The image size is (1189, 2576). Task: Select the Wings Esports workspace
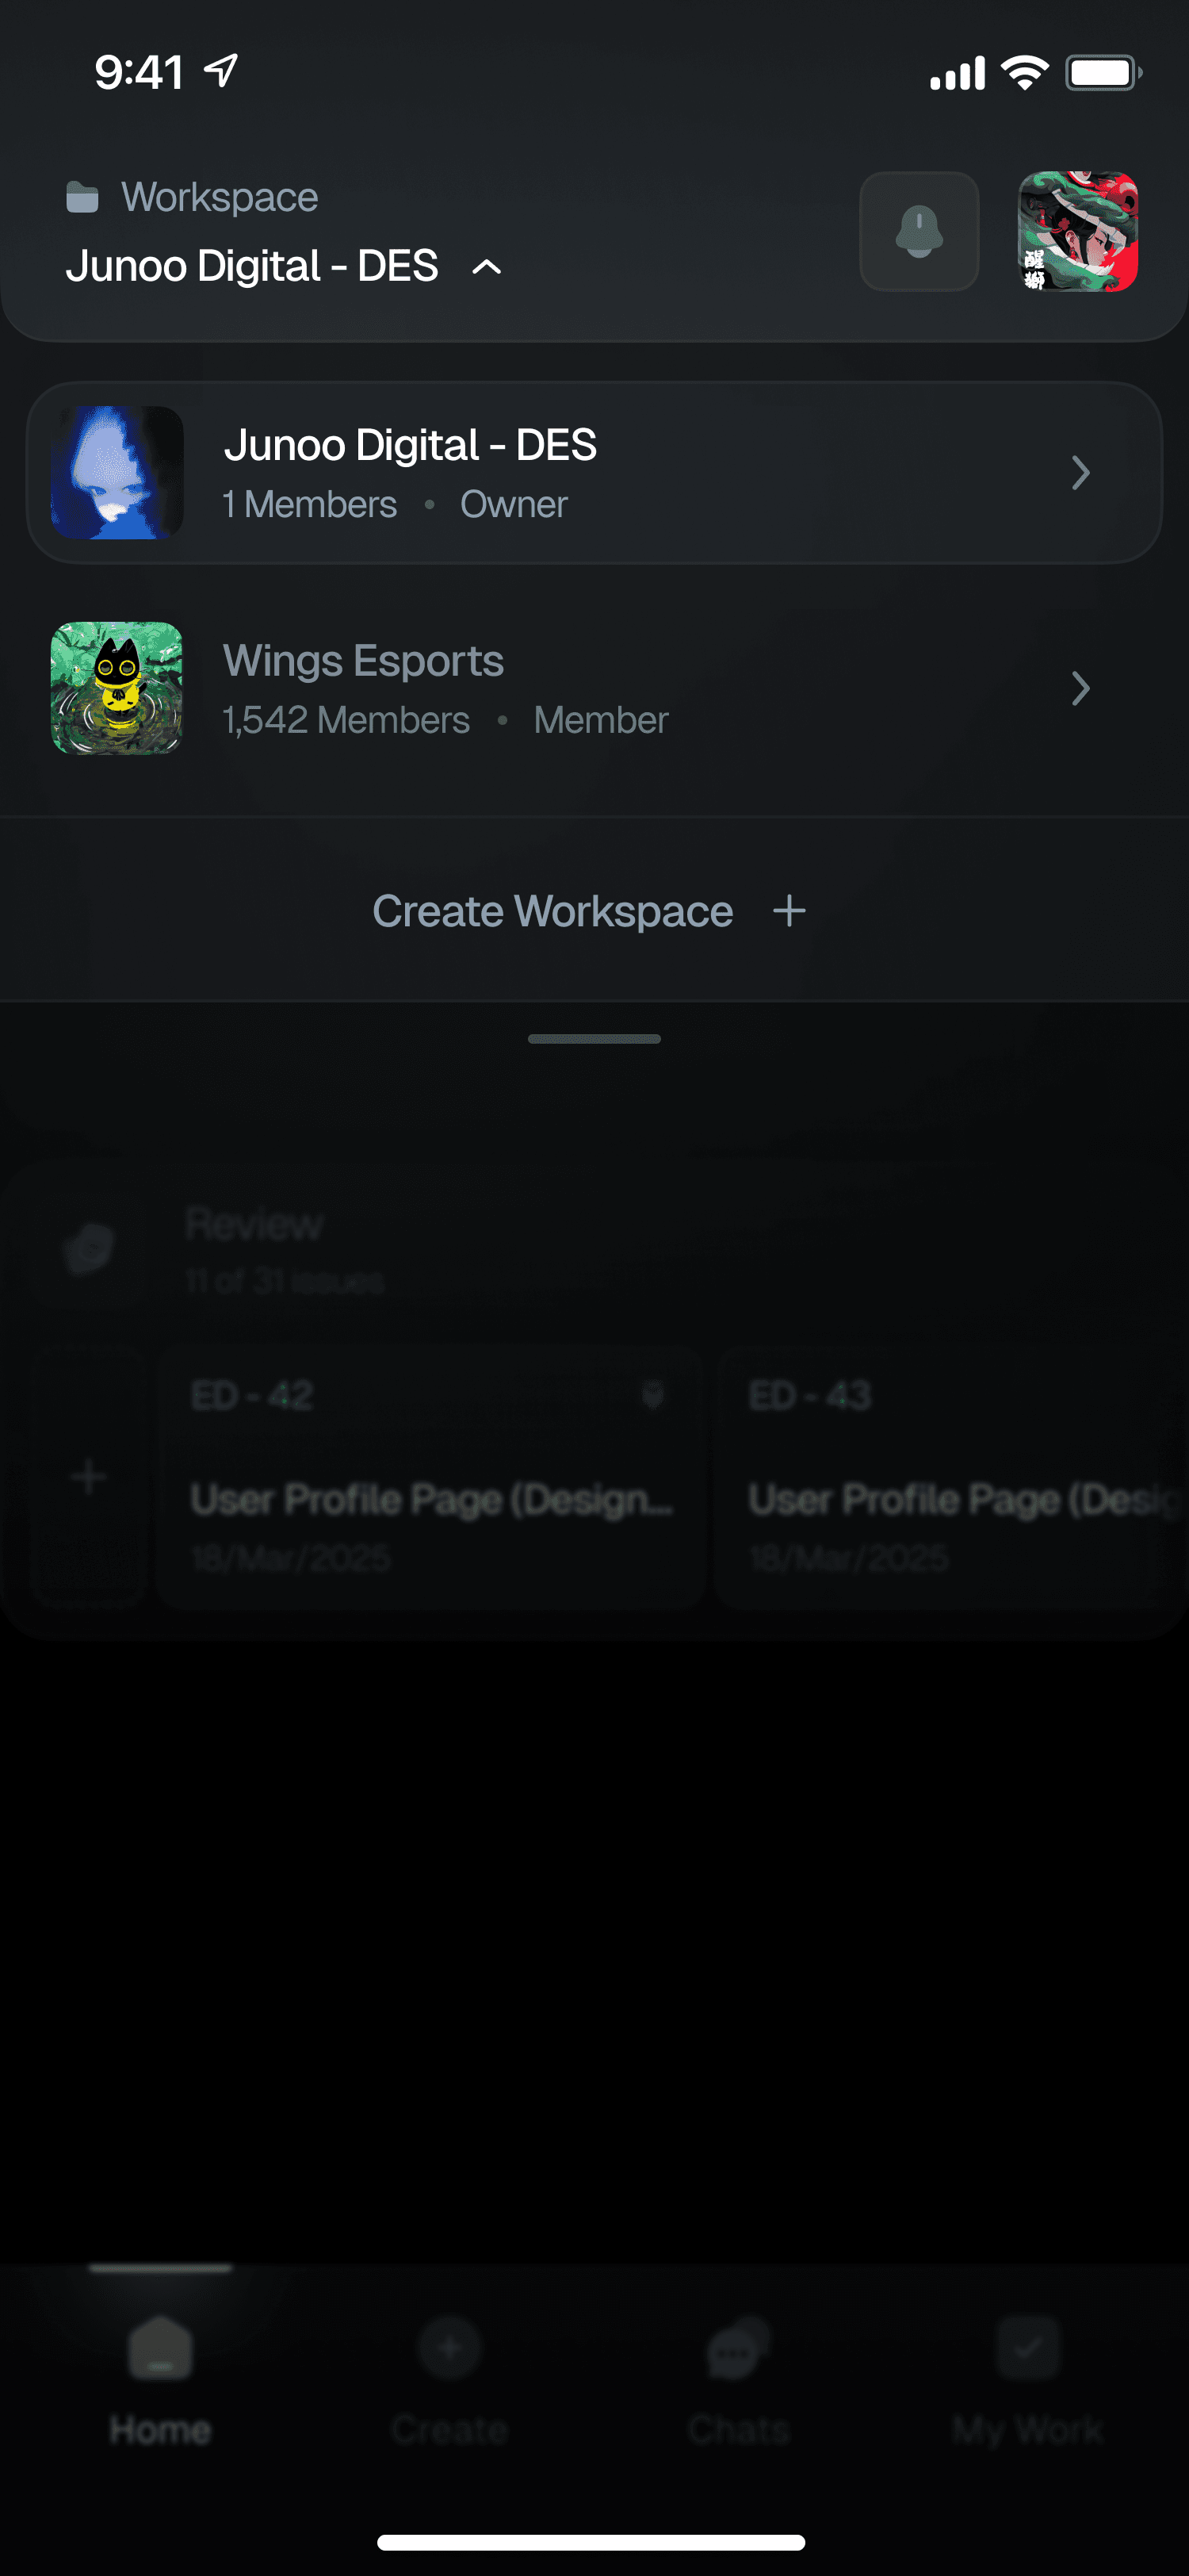(594, 689)
